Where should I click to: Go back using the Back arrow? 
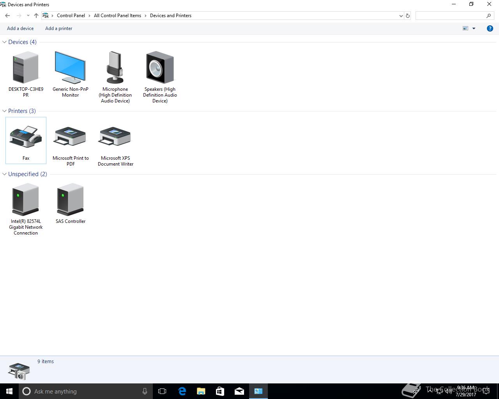[7, 16]
